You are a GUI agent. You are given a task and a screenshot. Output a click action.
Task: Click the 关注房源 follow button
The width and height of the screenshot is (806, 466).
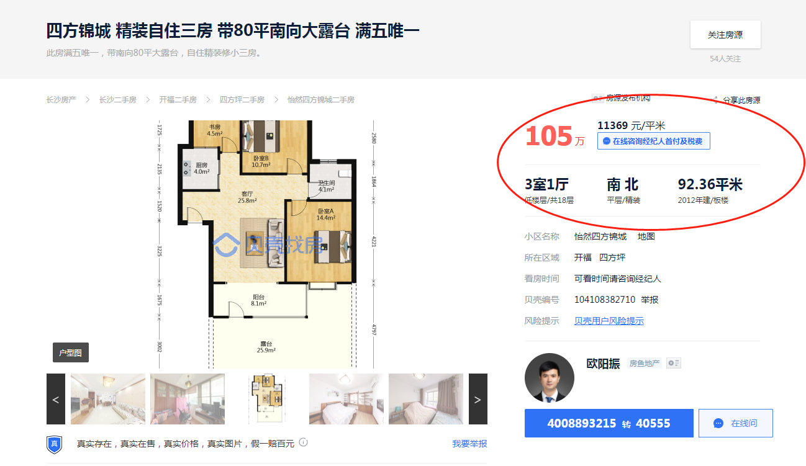point(725,35)
